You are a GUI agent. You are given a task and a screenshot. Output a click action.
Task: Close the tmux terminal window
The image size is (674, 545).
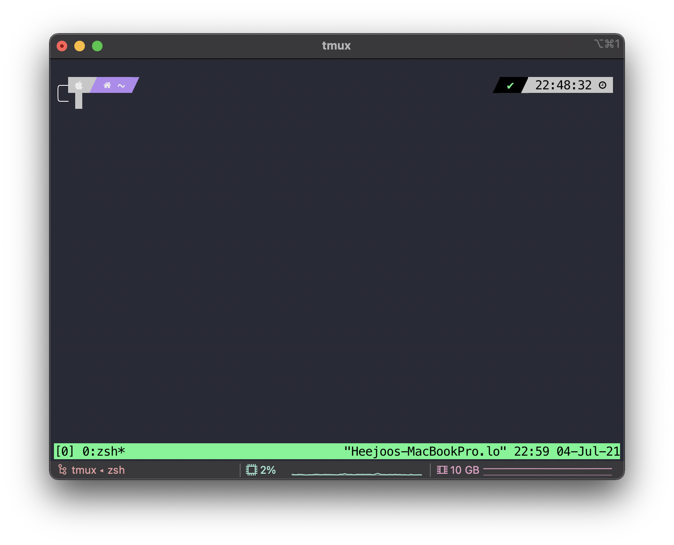click(62, 46)
